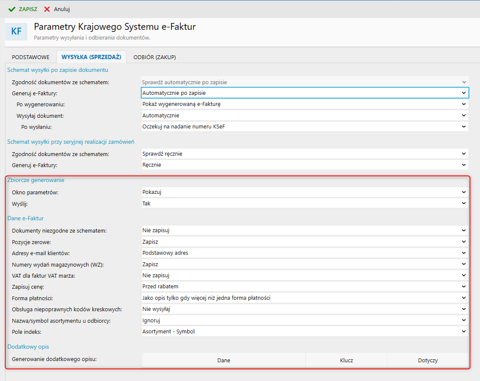
Task: Expand the Wysyłaj dokument dropdown
Action: (x=304, y=115)
